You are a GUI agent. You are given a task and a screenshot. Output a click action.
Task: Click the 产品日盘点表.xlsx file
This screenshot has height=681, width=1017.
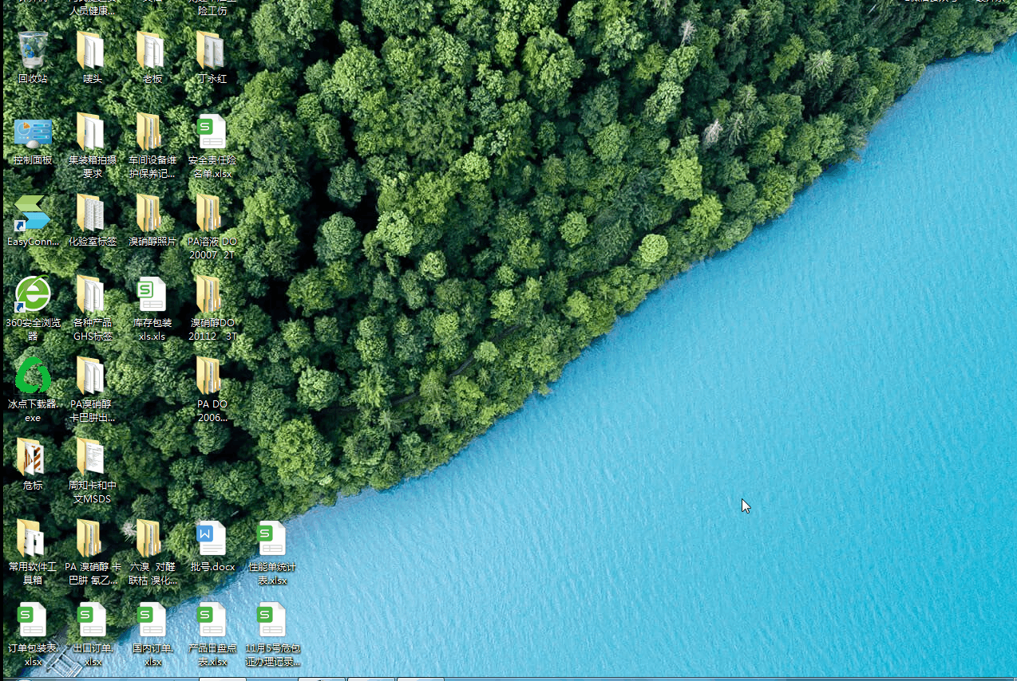[x=212, y=621]
